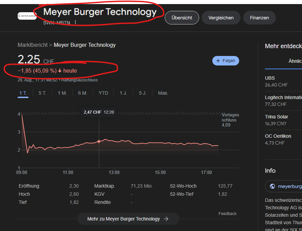This screenshot has width=302, height=231.
Task: Click plus icon in Folgen button
Action: 218,61
